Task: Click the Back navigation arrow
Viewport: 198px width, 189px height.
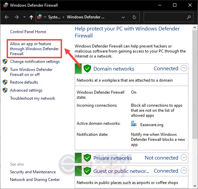Action: 7,17
